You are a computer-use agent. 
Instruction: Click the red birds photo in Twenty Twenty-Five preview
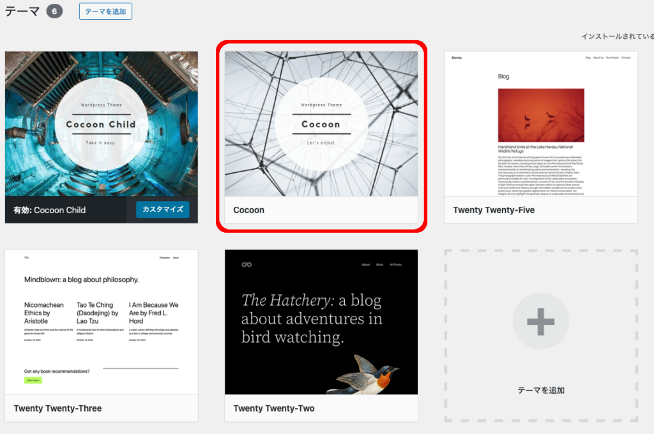pyautogui.click(x=540, y=115)
